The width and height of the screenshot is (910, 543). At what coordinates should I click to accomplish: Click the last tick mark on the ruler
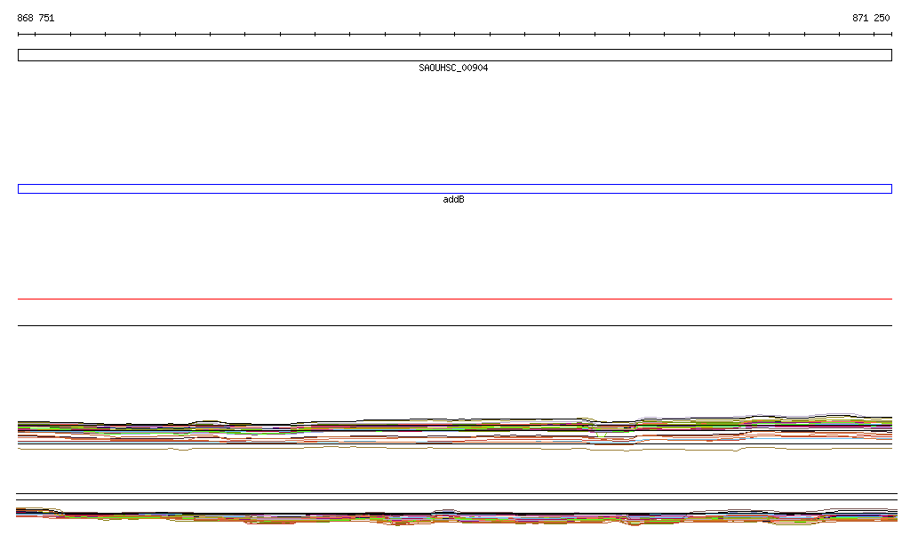tap(891, 35)
